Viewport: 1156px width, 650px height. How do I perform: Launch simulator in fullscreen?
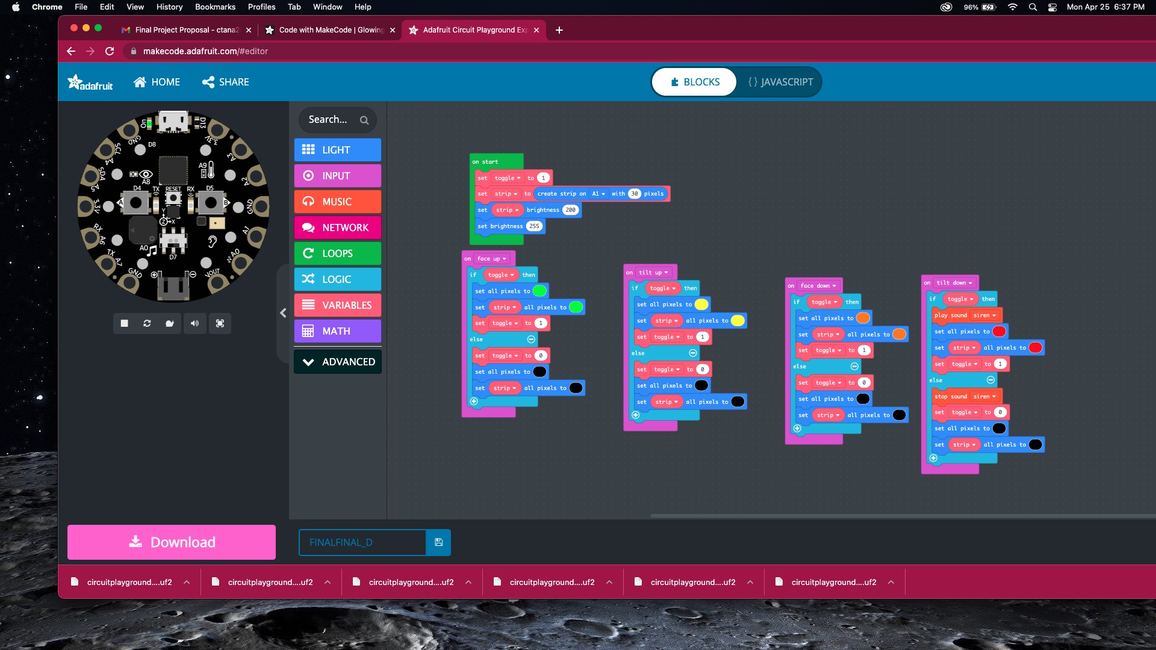tap(220, 324)
